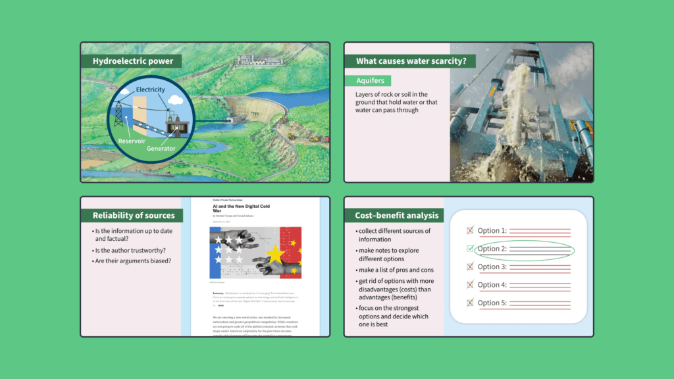674x379 pixels.
Task: Click the What causes water scarcity? header
Action: [413, 61]
